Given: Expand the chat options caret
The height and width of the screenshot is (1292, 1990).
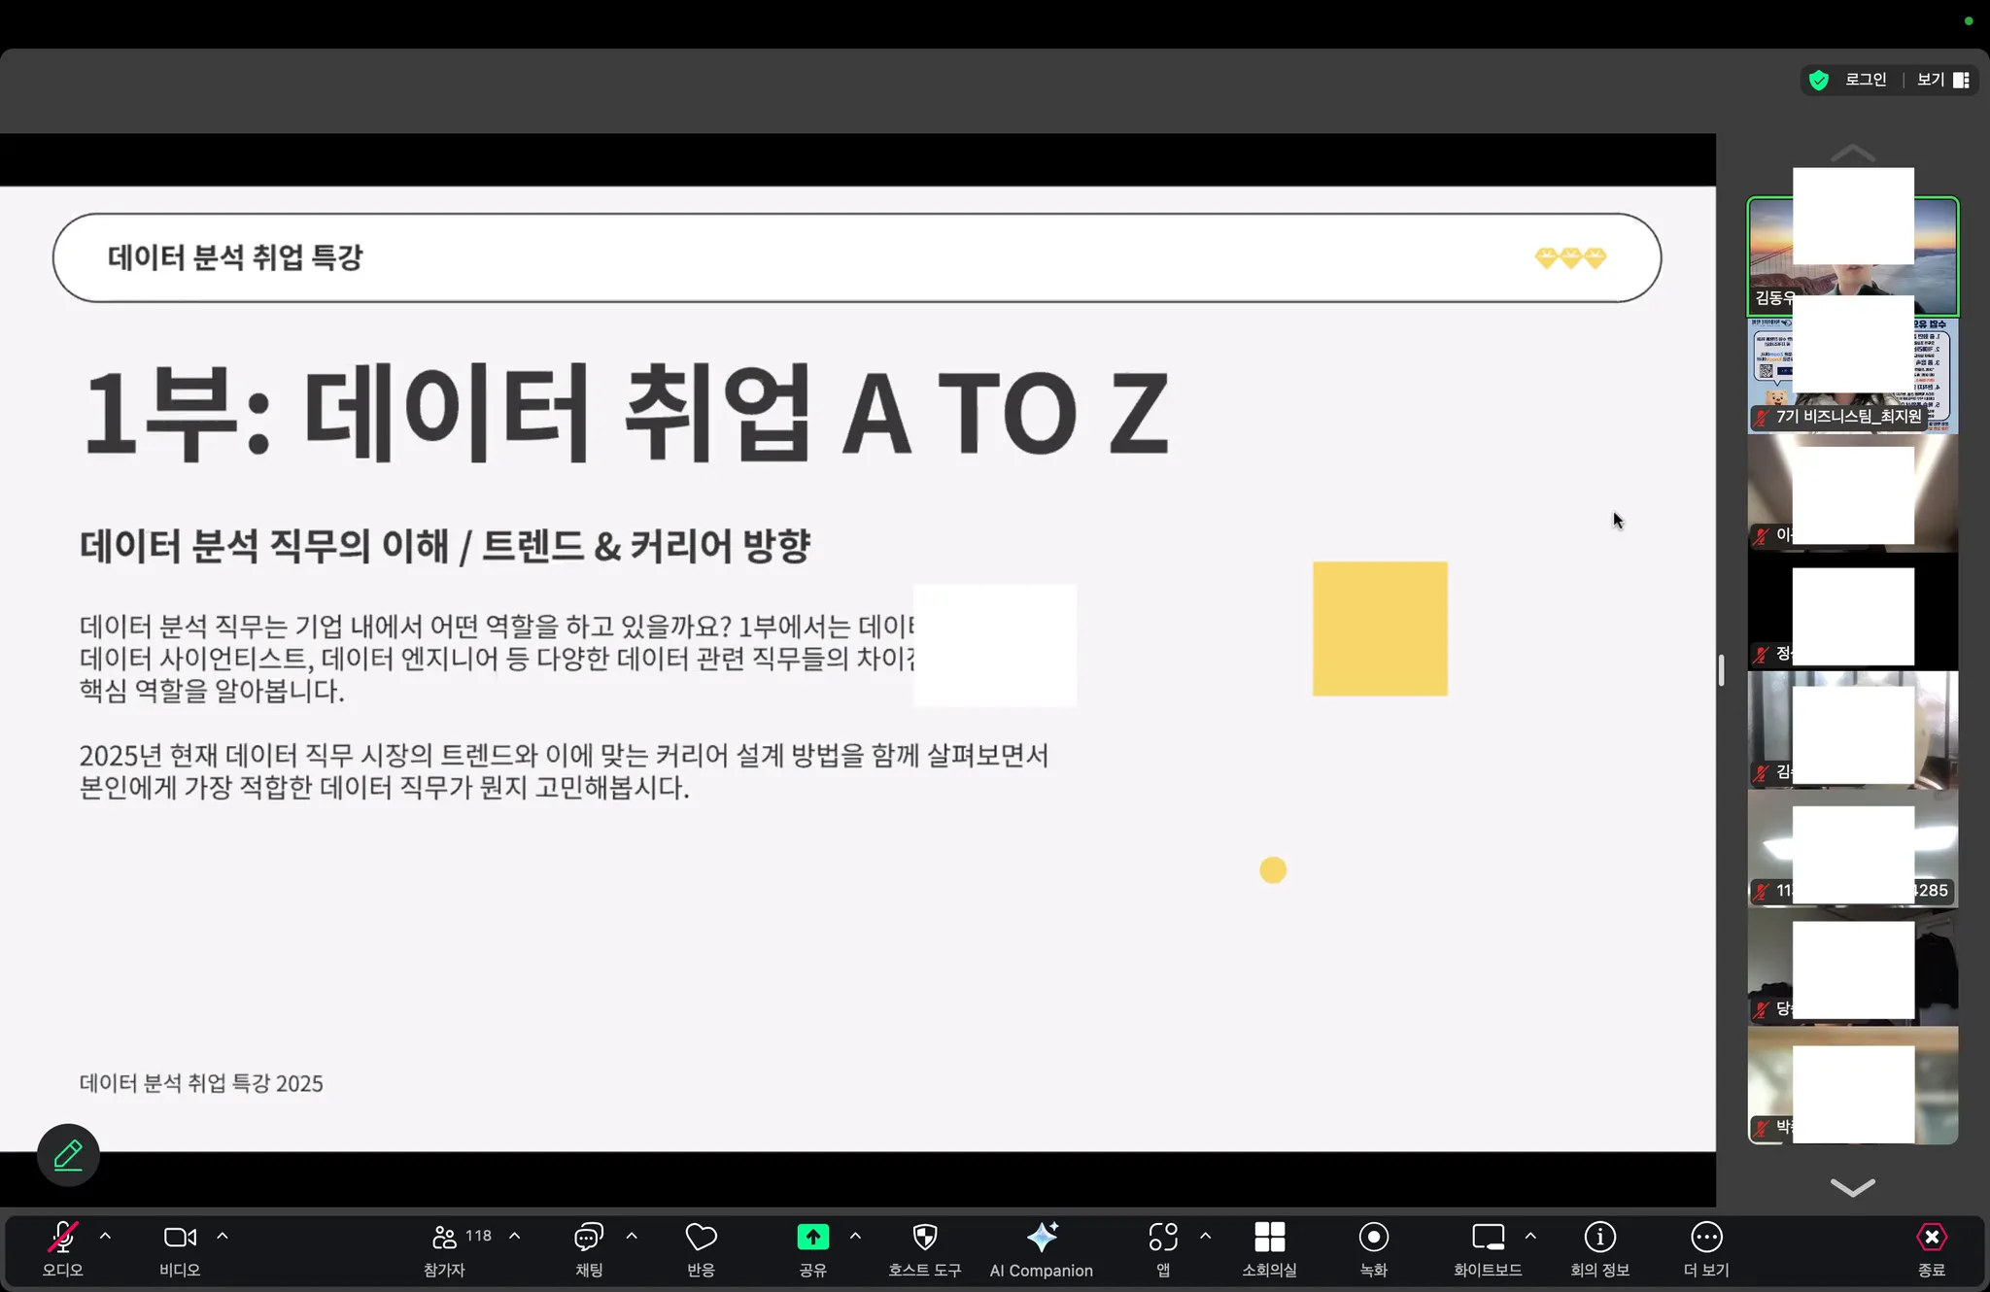Looking at the screenshot, I should coord(632,1236).
